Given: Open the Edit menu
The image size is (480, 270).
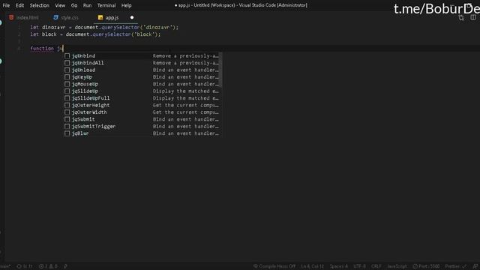Looking at the screenshot, I should pyautogui.click(x=20, y=5).
